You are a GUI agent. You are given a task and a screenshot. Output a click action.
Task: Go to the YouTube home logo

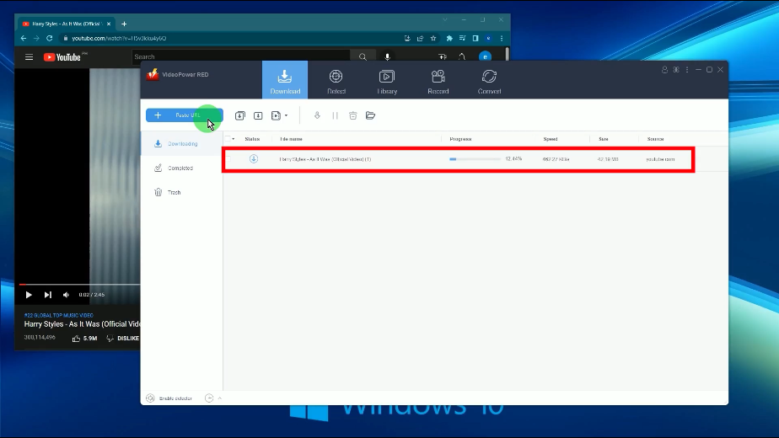click(62, 57)
